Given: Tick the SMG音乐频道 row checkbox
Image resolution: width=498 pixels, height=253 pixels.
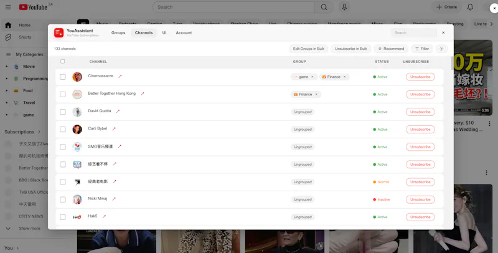Looking at the screenshot, I should [x=63, y=147].
